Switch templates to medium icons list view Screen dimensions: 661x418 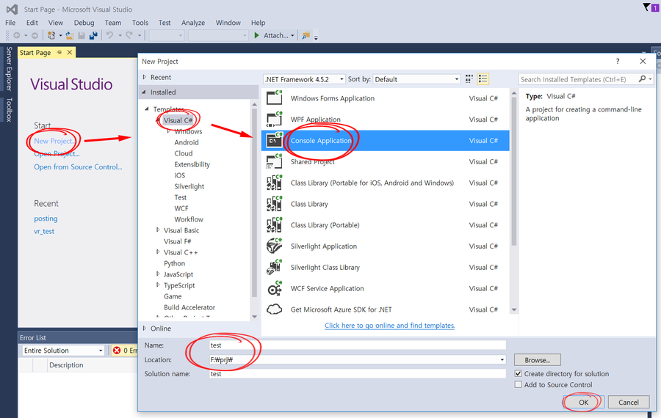[x=483, y=79]
